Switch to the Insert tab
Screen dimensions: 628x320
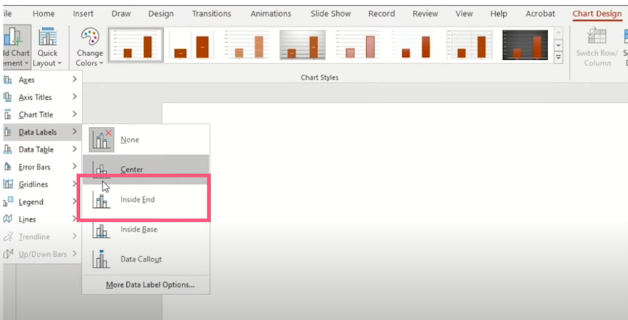coord(83,13)
